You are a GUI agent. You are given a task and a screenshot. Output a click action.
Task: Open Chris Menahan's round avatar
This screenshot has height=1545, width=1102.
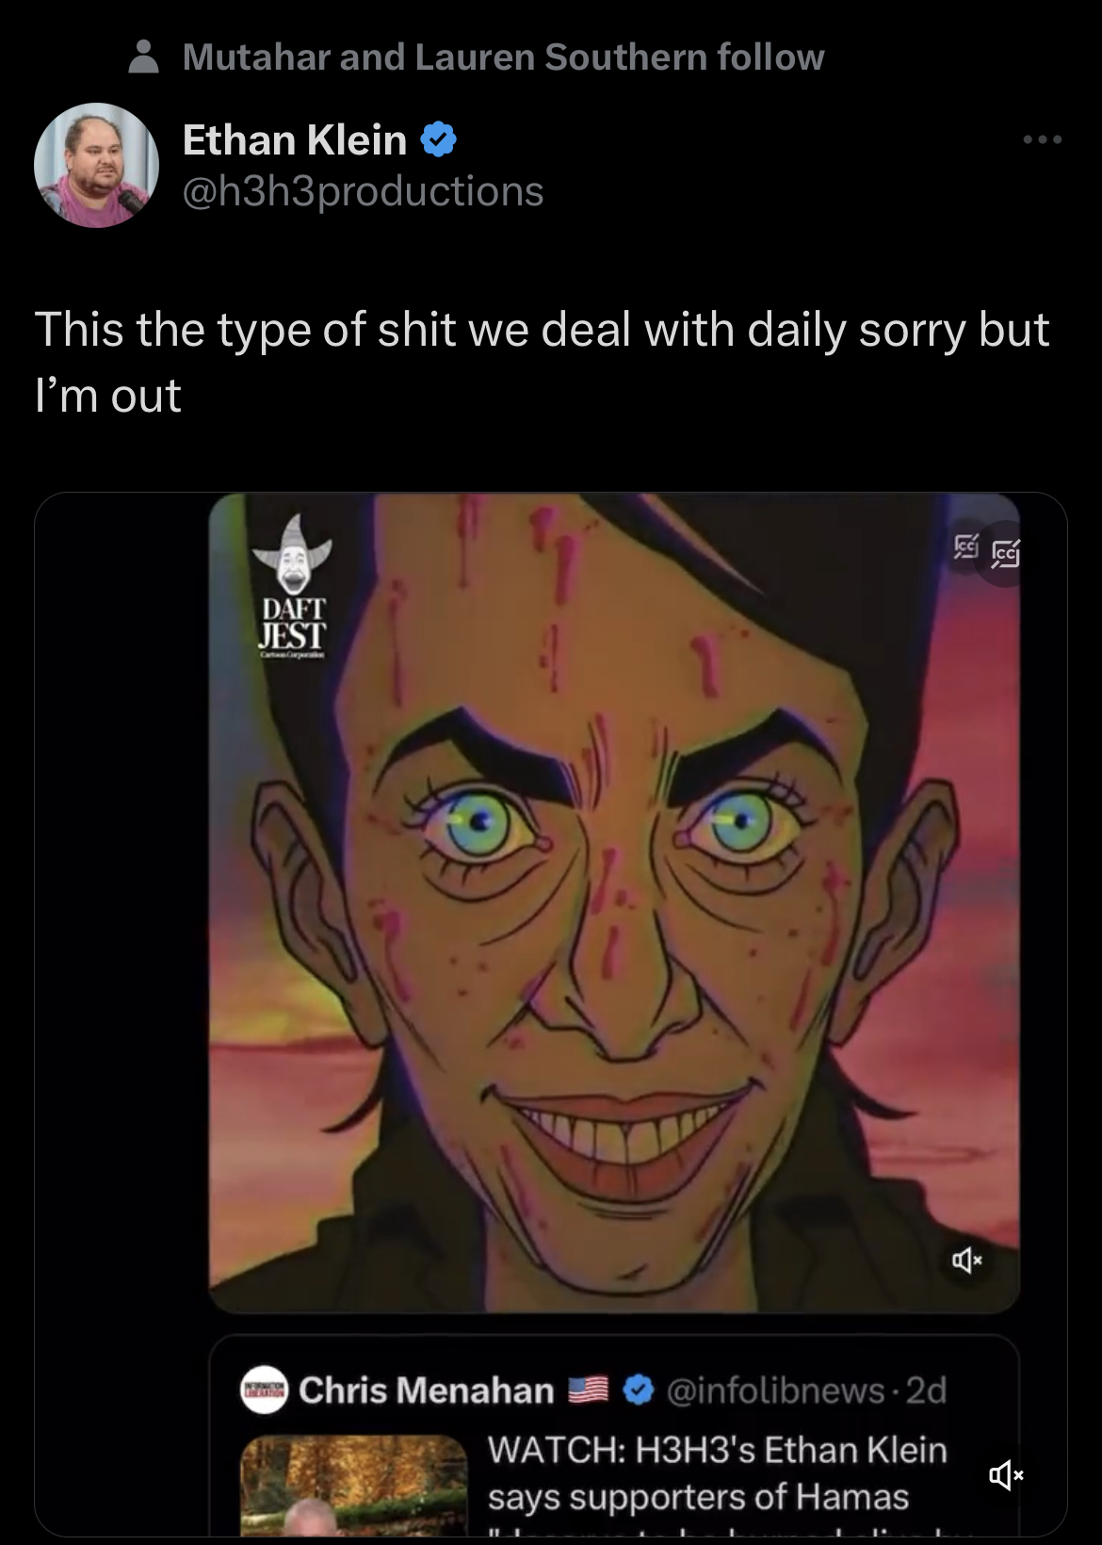(x=264, y=1390)
